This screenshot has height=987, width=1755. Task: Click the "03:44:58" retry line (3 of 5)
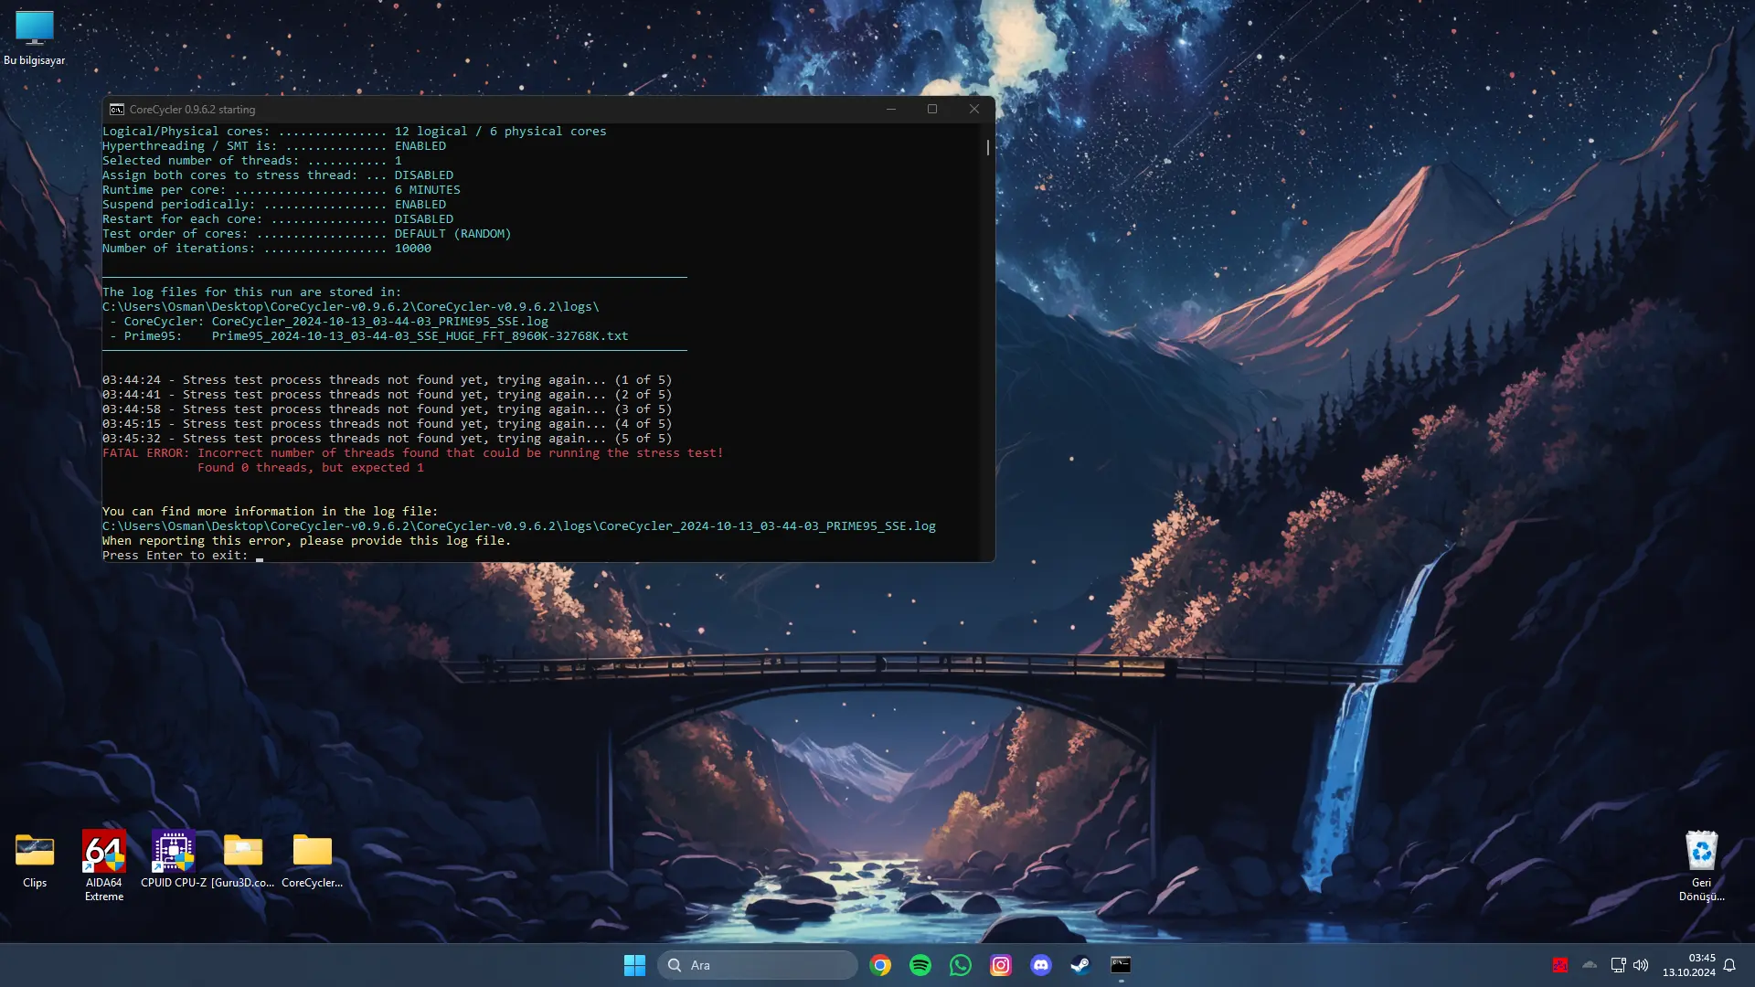[388, 409]
